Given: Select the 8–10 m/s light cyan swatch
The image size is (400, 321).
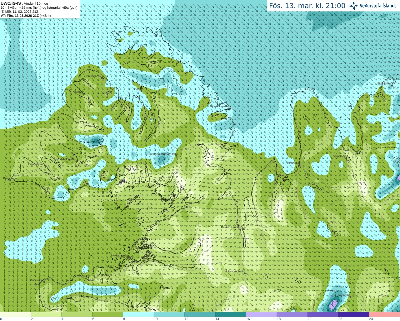Looking at the screenshot, I should tap(138, 314).
